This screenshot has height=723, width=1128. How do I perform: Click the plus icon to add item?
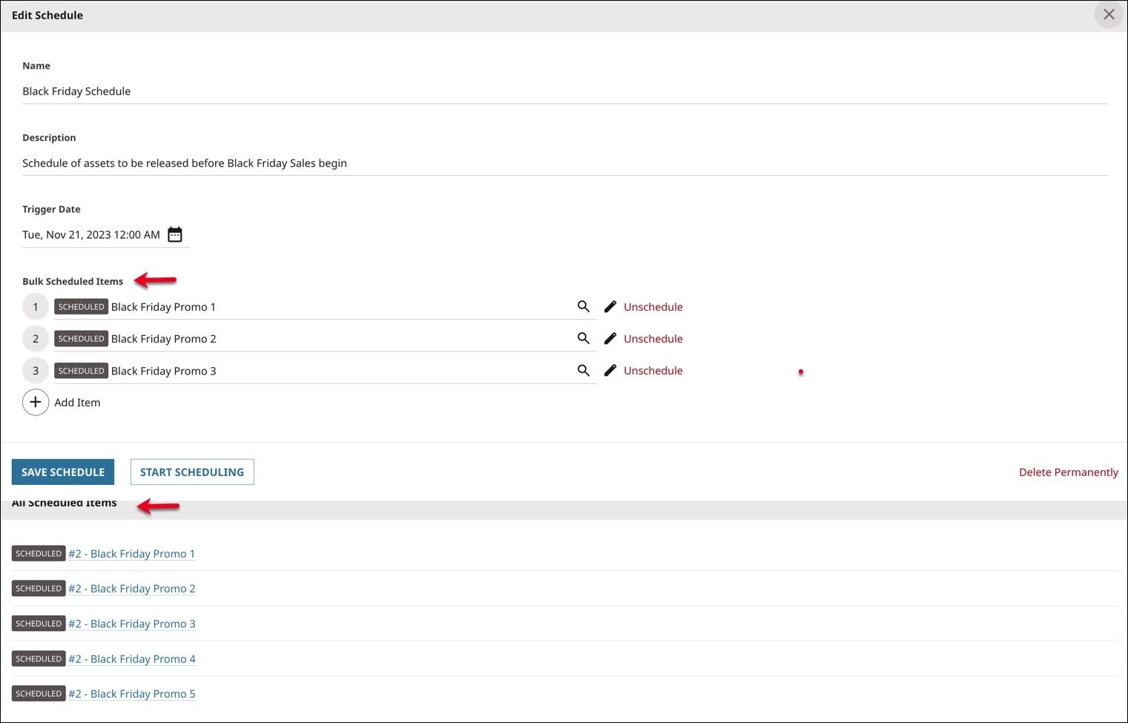click(x=36, y=402)
